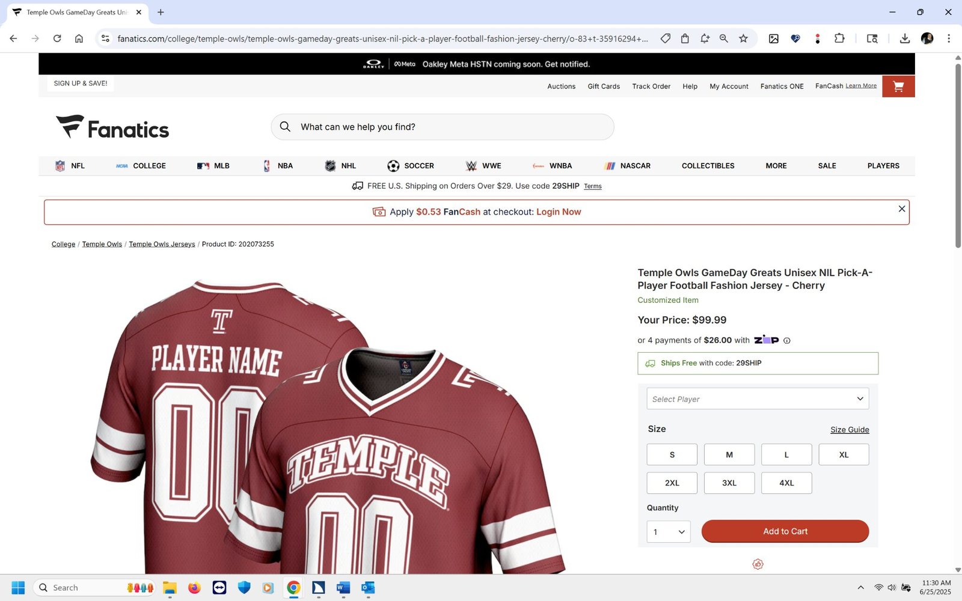Open the Size Guide link
Image resolution: width=962 pixels, height=601 pixels.
click(850, 430)
